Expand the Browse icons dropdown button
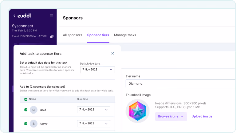 point(171,116)
